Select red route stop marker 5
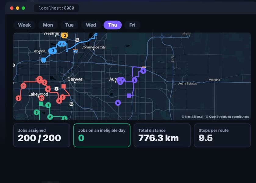The image size is (256, 183). [x=44, y=82]
